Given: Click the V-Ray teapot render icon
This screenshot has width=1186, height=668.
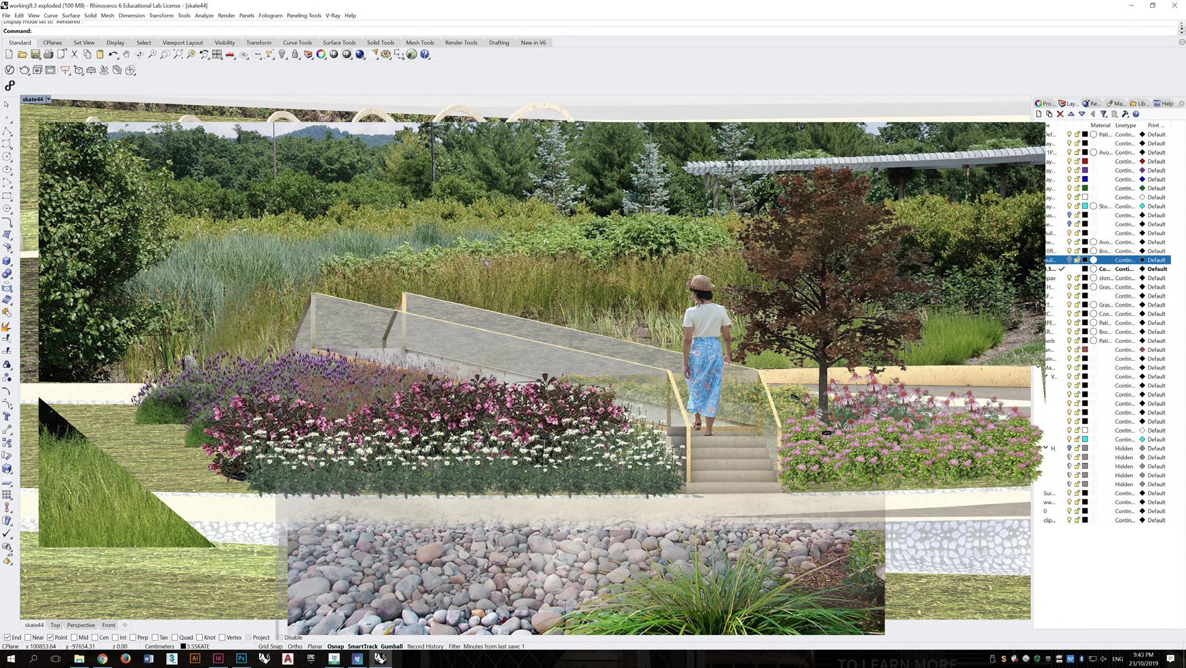Looking at the screenshot, I should click(x=24, y=70).
